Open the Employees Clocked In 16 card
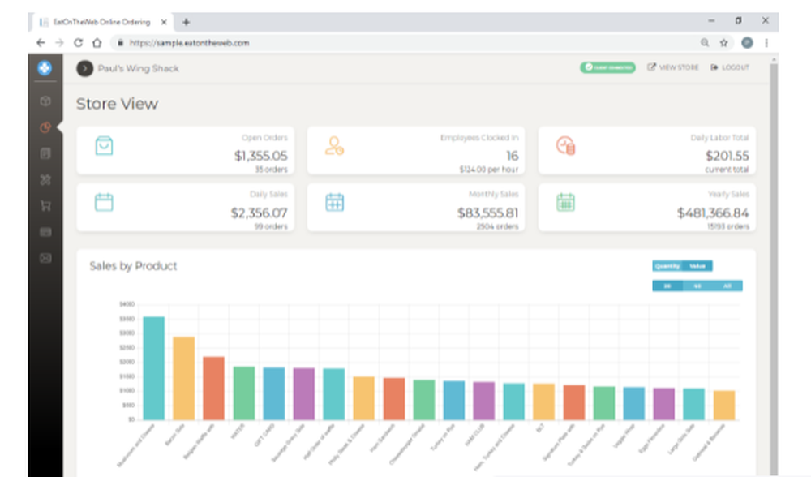The image size is (811, 477). coord(416,150)
